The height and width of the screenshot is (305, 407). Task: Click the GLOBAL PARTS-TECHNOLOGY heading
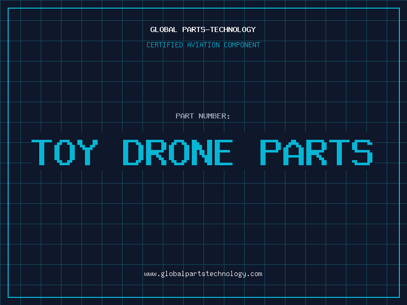click(203, 29)
